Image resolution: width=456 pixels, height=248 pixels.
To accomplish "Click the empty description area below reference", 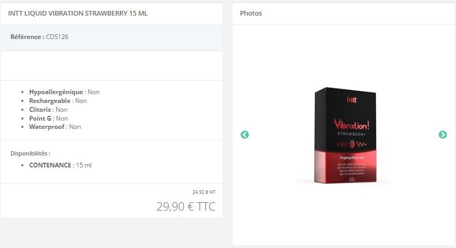I will coord(112,66).
